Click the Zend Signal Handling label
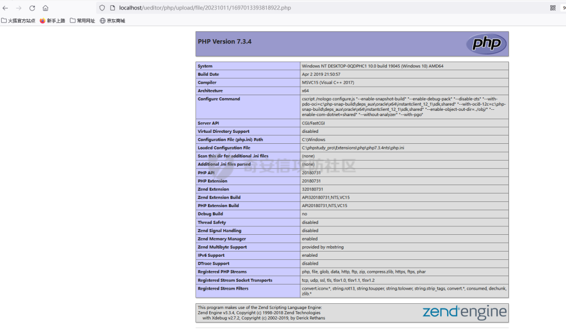 (x=220, y=231)
